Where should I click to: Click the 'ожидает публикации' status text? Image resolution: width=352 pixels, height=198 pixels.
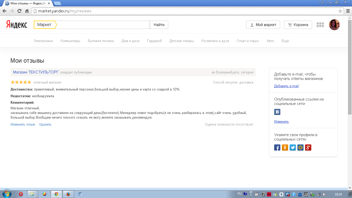click(76, 72)
